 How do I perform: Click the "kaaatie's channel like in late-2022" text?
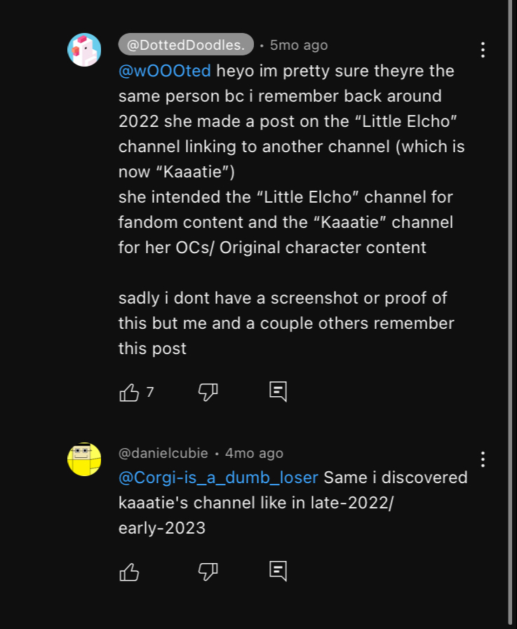point(255,503)
